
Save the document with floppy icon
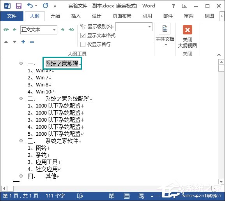coord(19,6)
